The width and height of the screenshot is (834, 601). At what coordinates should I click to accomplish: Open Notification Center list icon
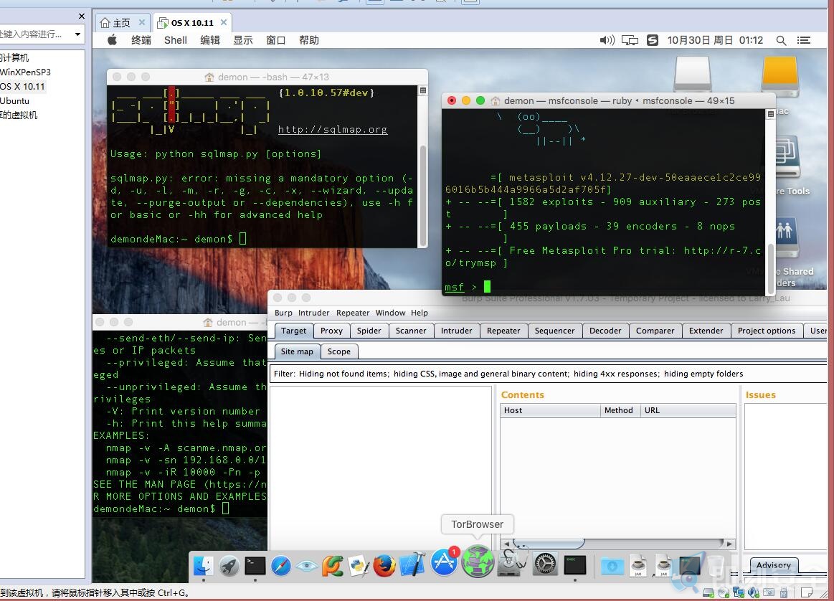click(804, 40)
